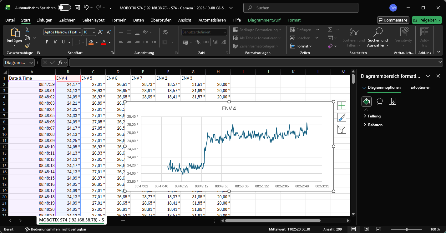Toggle bold formatting (F)
Viewport: 446px width, 233px height.
47,42
